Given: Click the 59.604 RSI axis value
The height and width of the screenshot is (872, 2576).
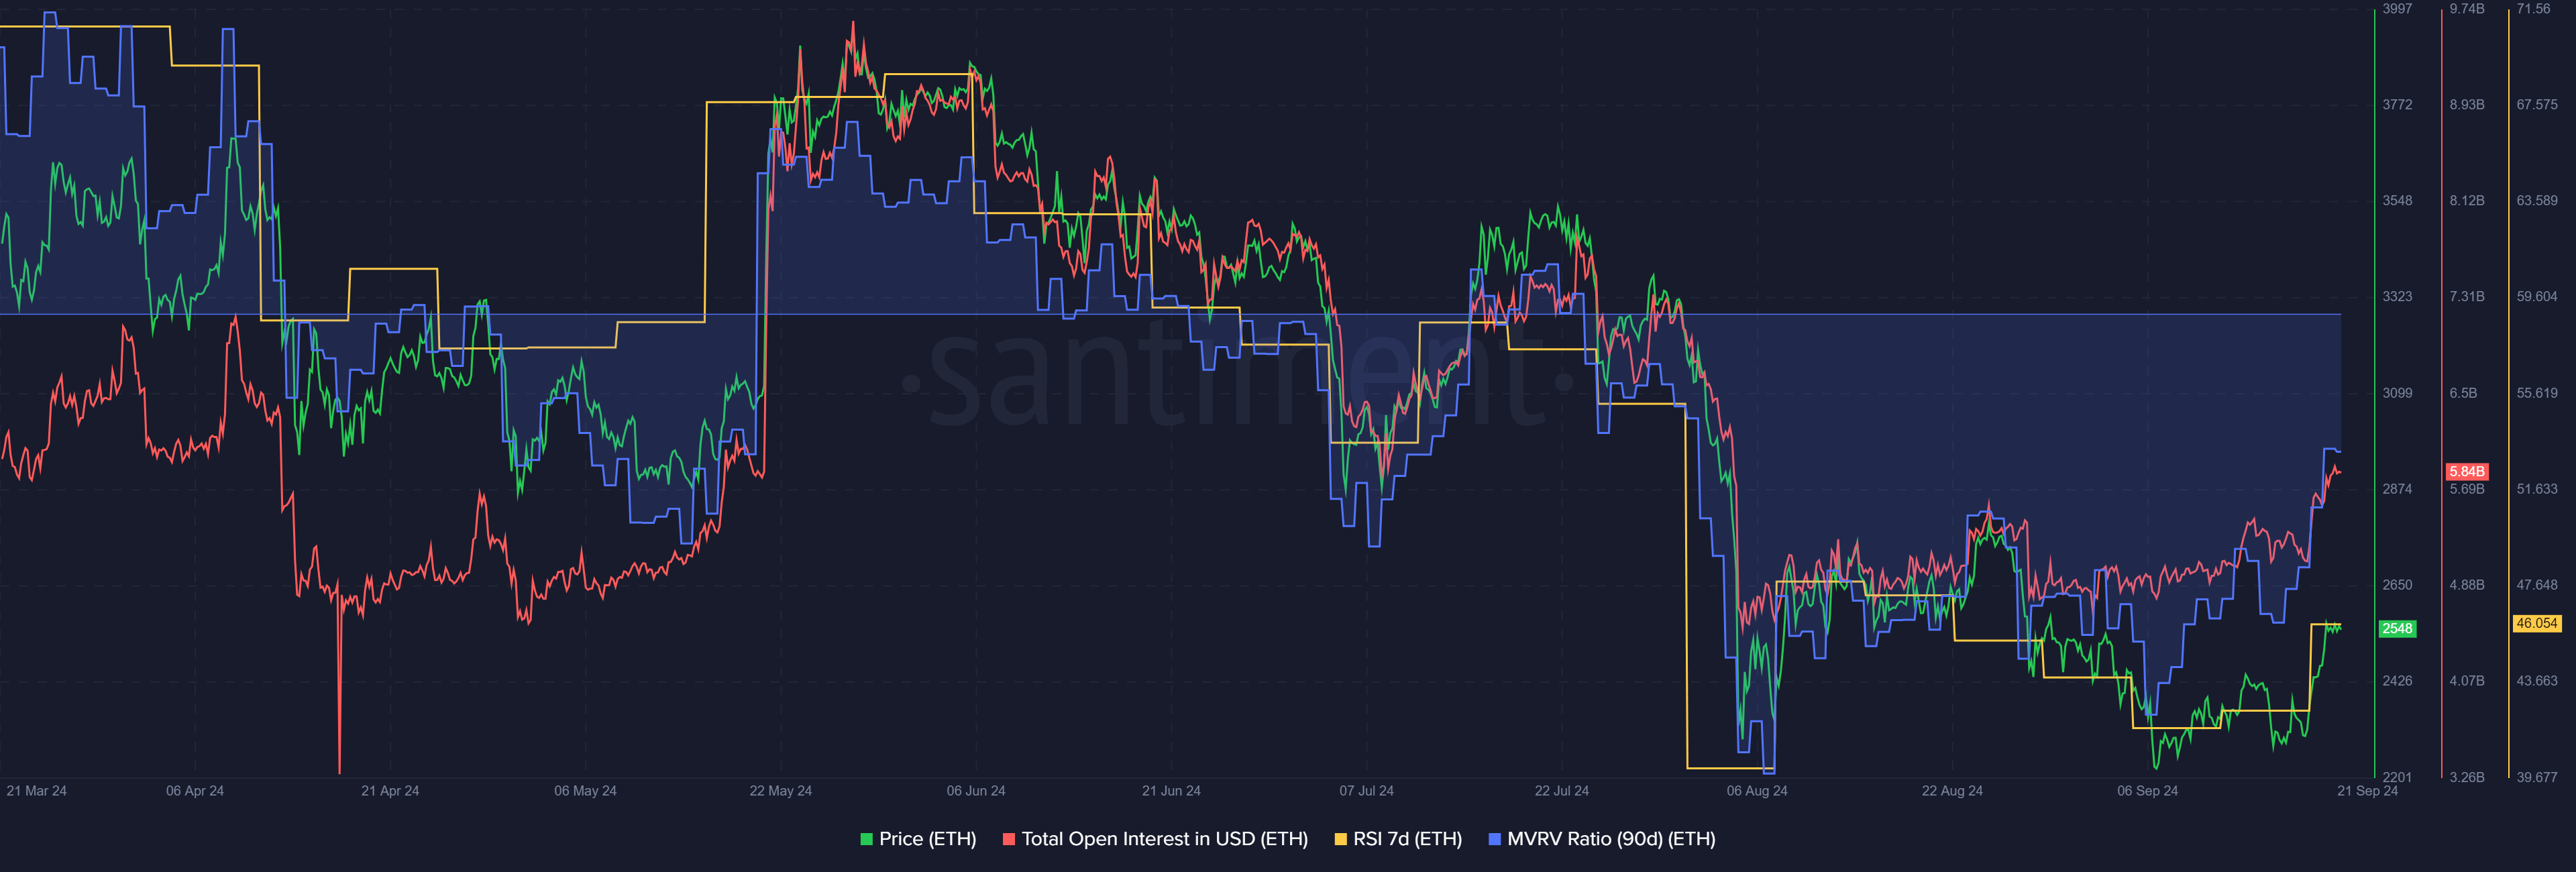Looking at the screenshot, I should click(2537, 296).
